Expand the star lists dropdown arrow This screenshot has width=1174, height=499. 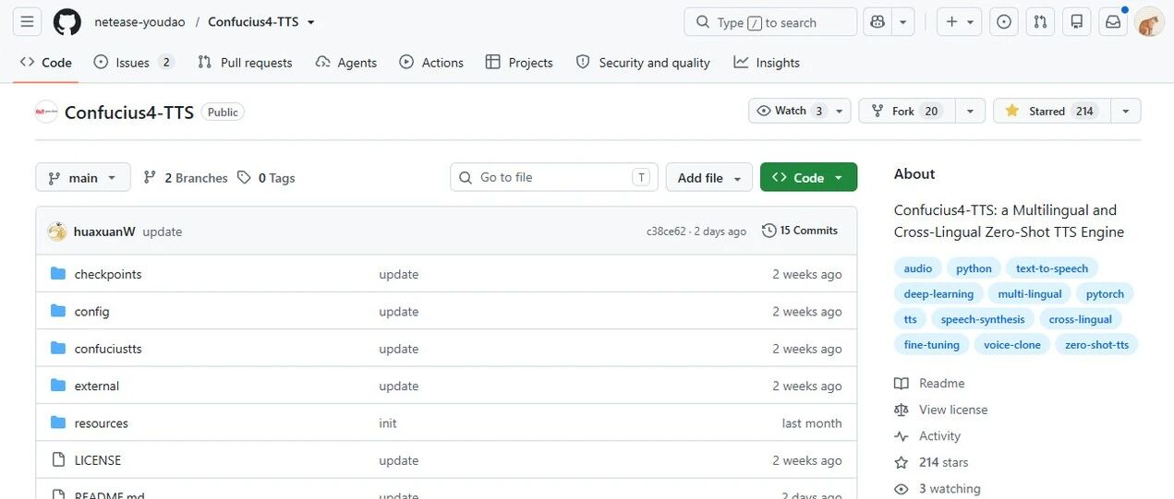[1125, 111]
